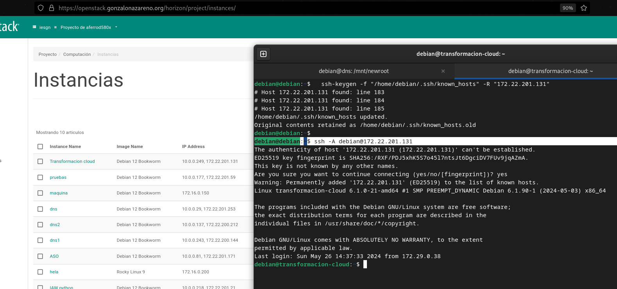Screen dimensions: 617x289
Task: Check the dns1 row checkbox
Action: pos(40,240)
